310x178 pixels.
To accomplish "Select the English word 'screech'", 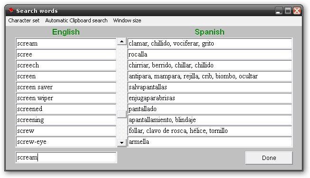I will click(66, 66).
